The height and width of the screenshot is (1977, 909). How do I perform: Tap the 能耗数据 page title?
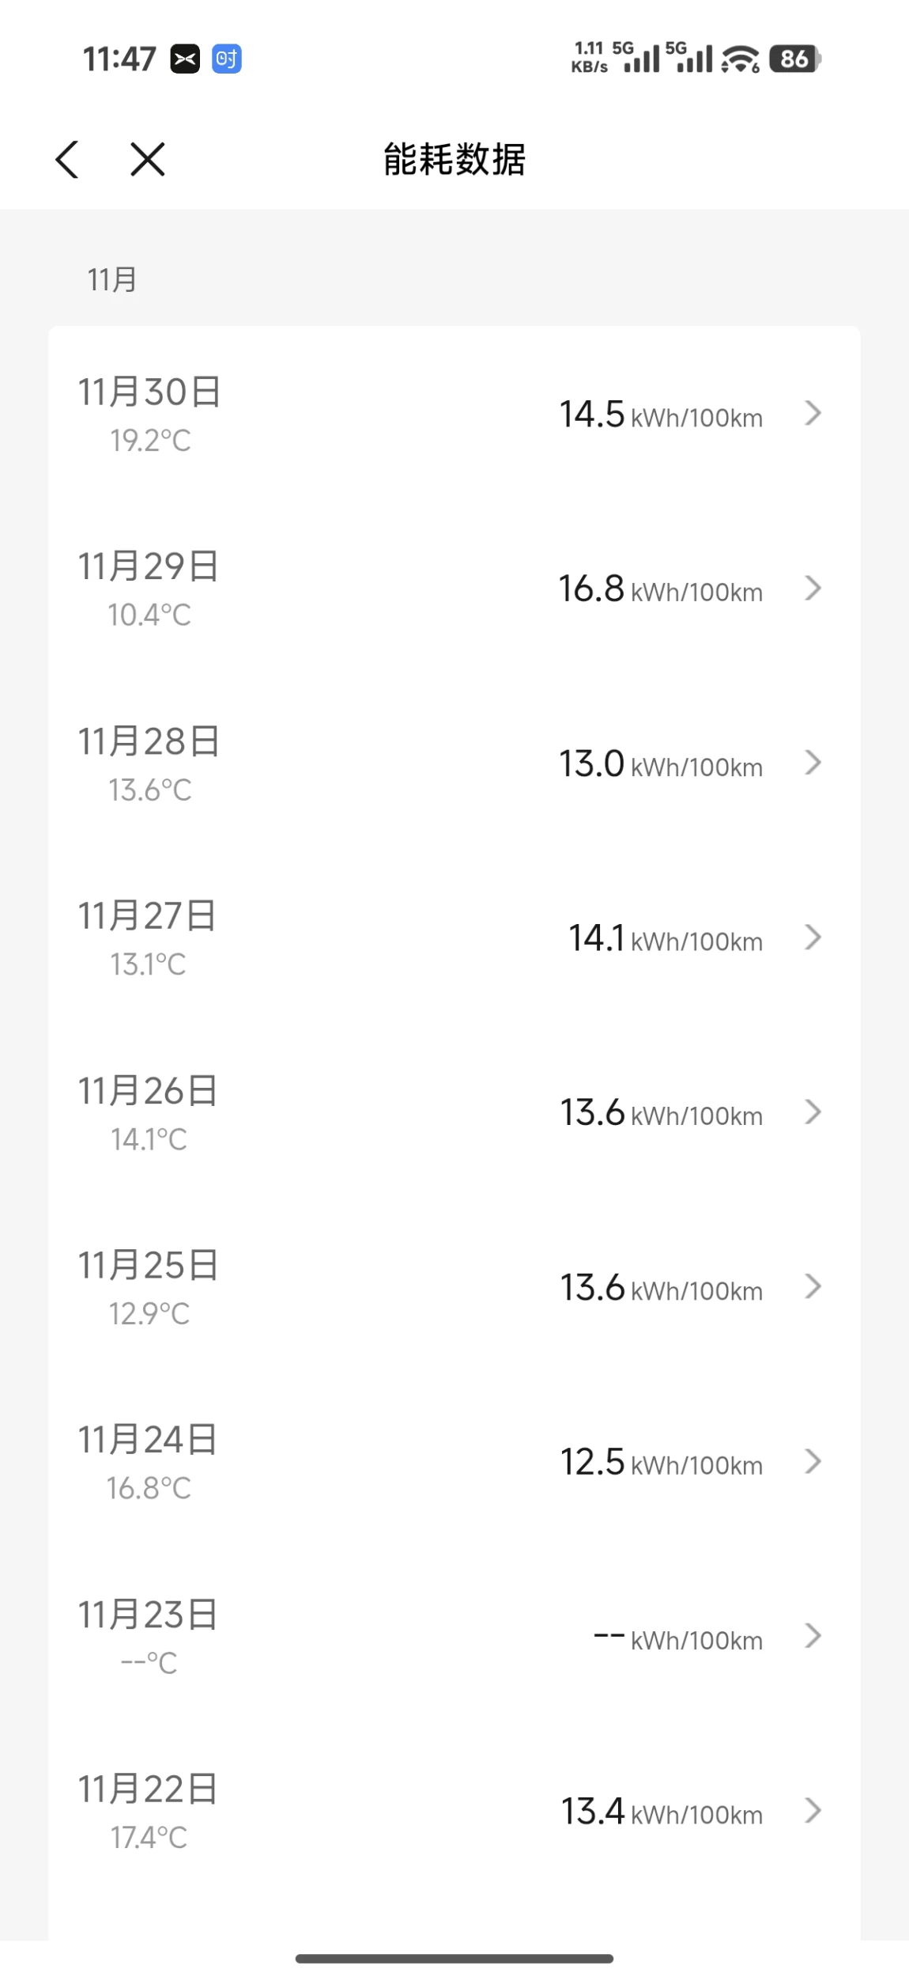(x=455, y=159)
